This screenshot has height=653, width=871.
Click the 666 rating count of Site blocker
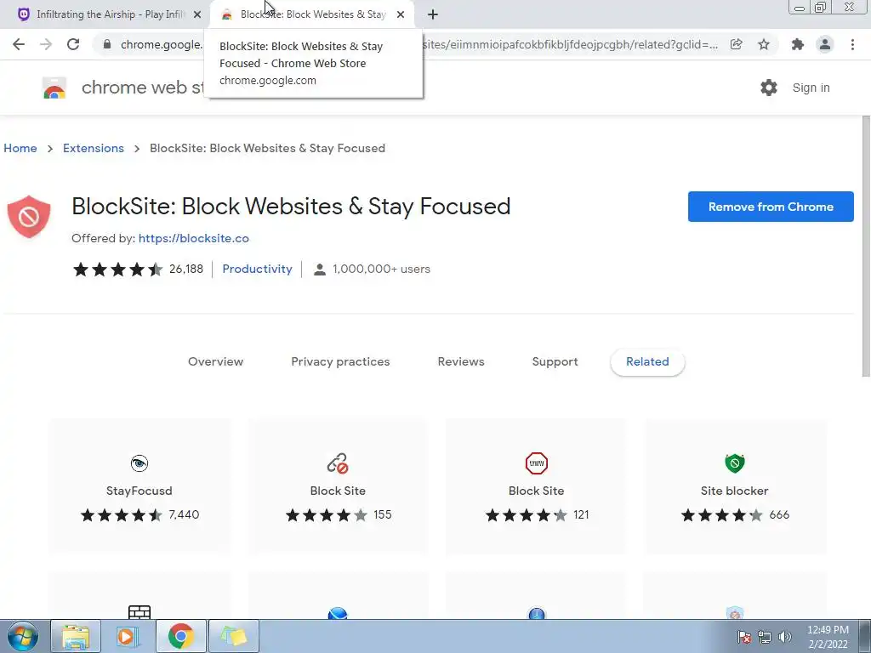[x=779, y=514]
